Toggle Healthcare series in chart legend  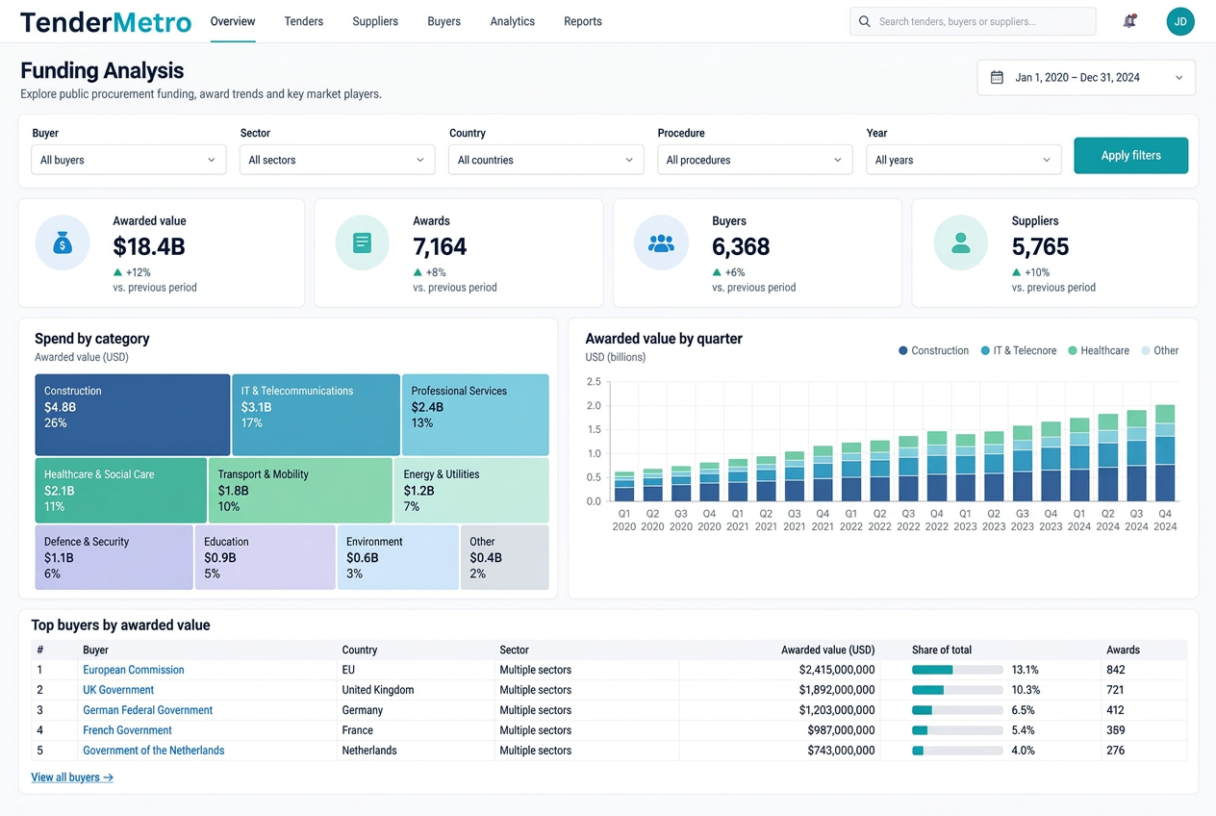point(1099,351)
